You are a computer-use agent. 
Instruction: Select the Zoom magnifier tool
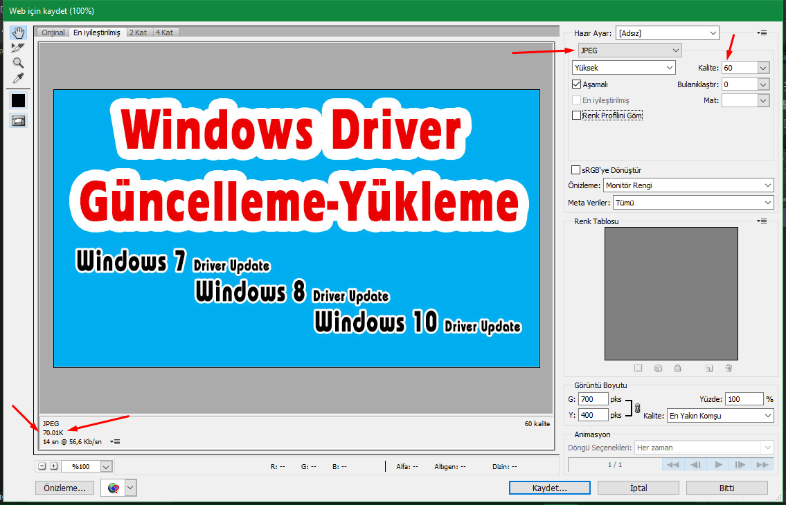(x=19, y=63)
